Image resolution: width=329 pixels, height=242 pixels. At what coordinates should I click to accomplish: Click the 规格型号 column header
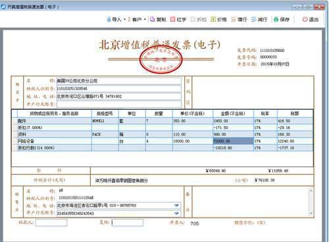tap(105, 114)
